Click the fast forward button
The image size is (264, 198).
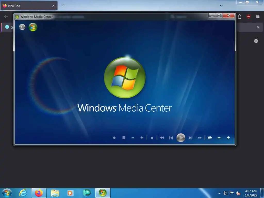coord(200,138)
